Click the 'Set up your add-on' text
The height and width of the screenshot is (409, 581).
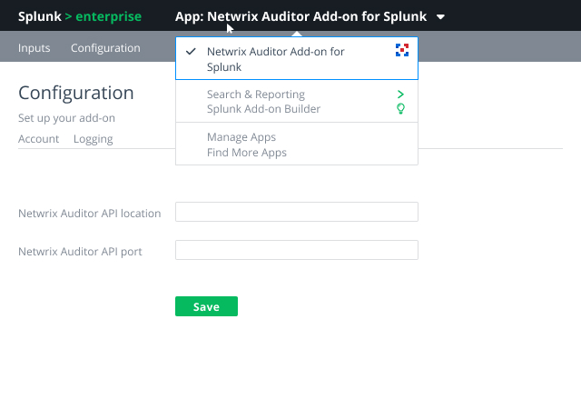[x=66, y=118]
